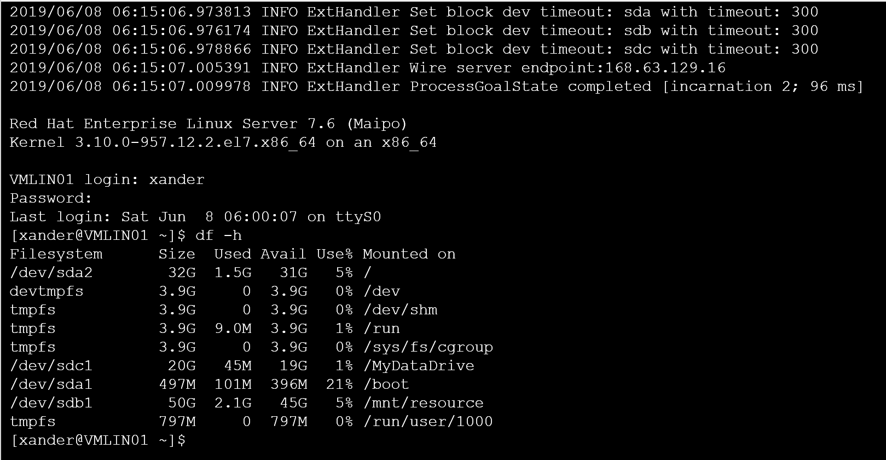Click the /run/user/1000 mount path

point(428,422)
